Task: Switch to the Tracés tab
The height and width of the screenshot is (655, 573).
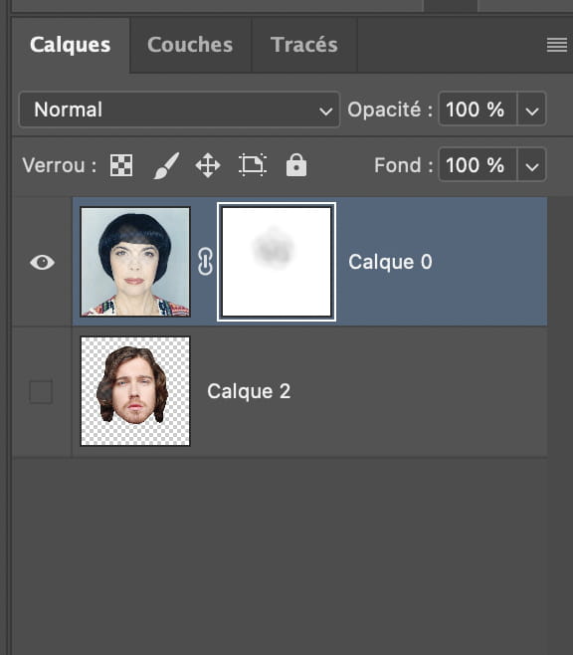Action: click(304, 45)
